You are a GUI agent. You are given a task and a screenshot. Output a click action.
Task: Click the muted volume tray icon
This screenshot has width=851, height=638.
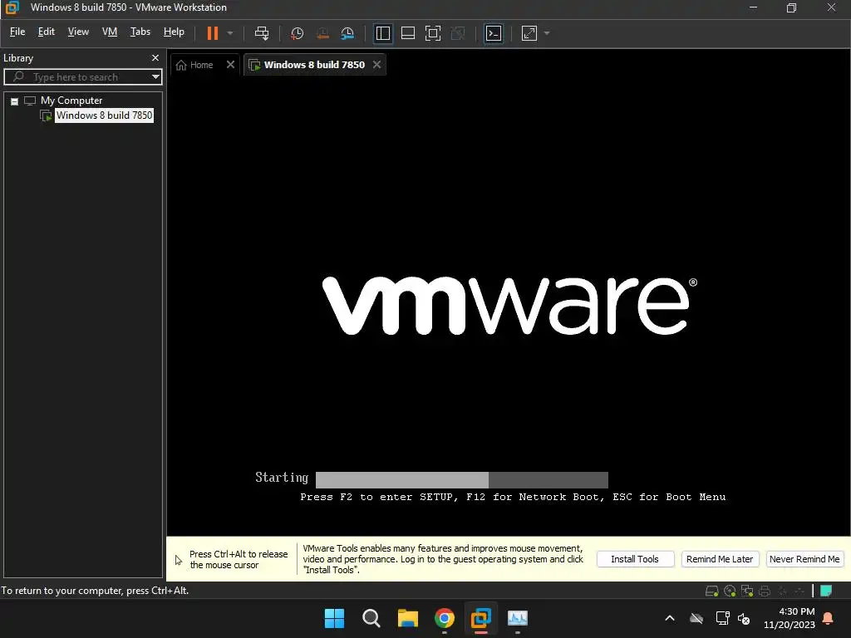coord(744,618)
